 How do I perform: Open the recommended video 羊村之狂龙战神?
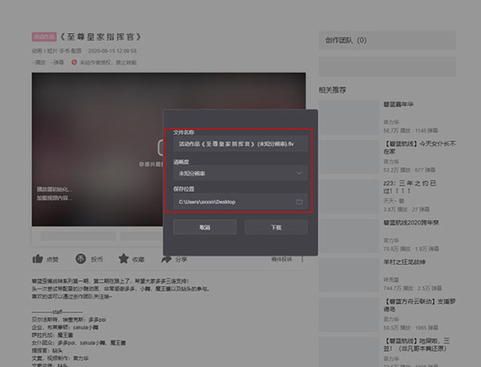tap(404, 262)
